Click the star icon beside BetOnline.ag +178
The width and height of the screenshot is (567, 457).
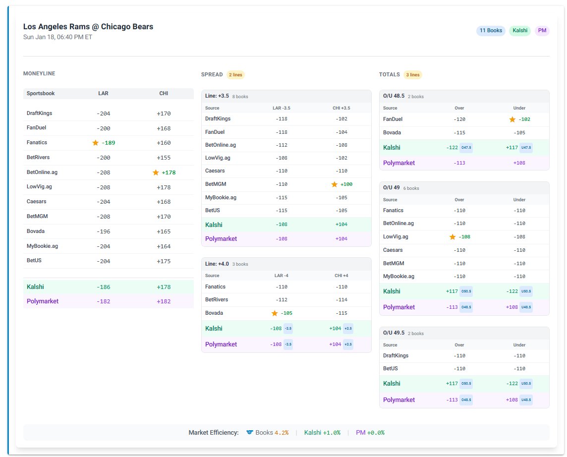pyautogui.click(x=156, y=172)
